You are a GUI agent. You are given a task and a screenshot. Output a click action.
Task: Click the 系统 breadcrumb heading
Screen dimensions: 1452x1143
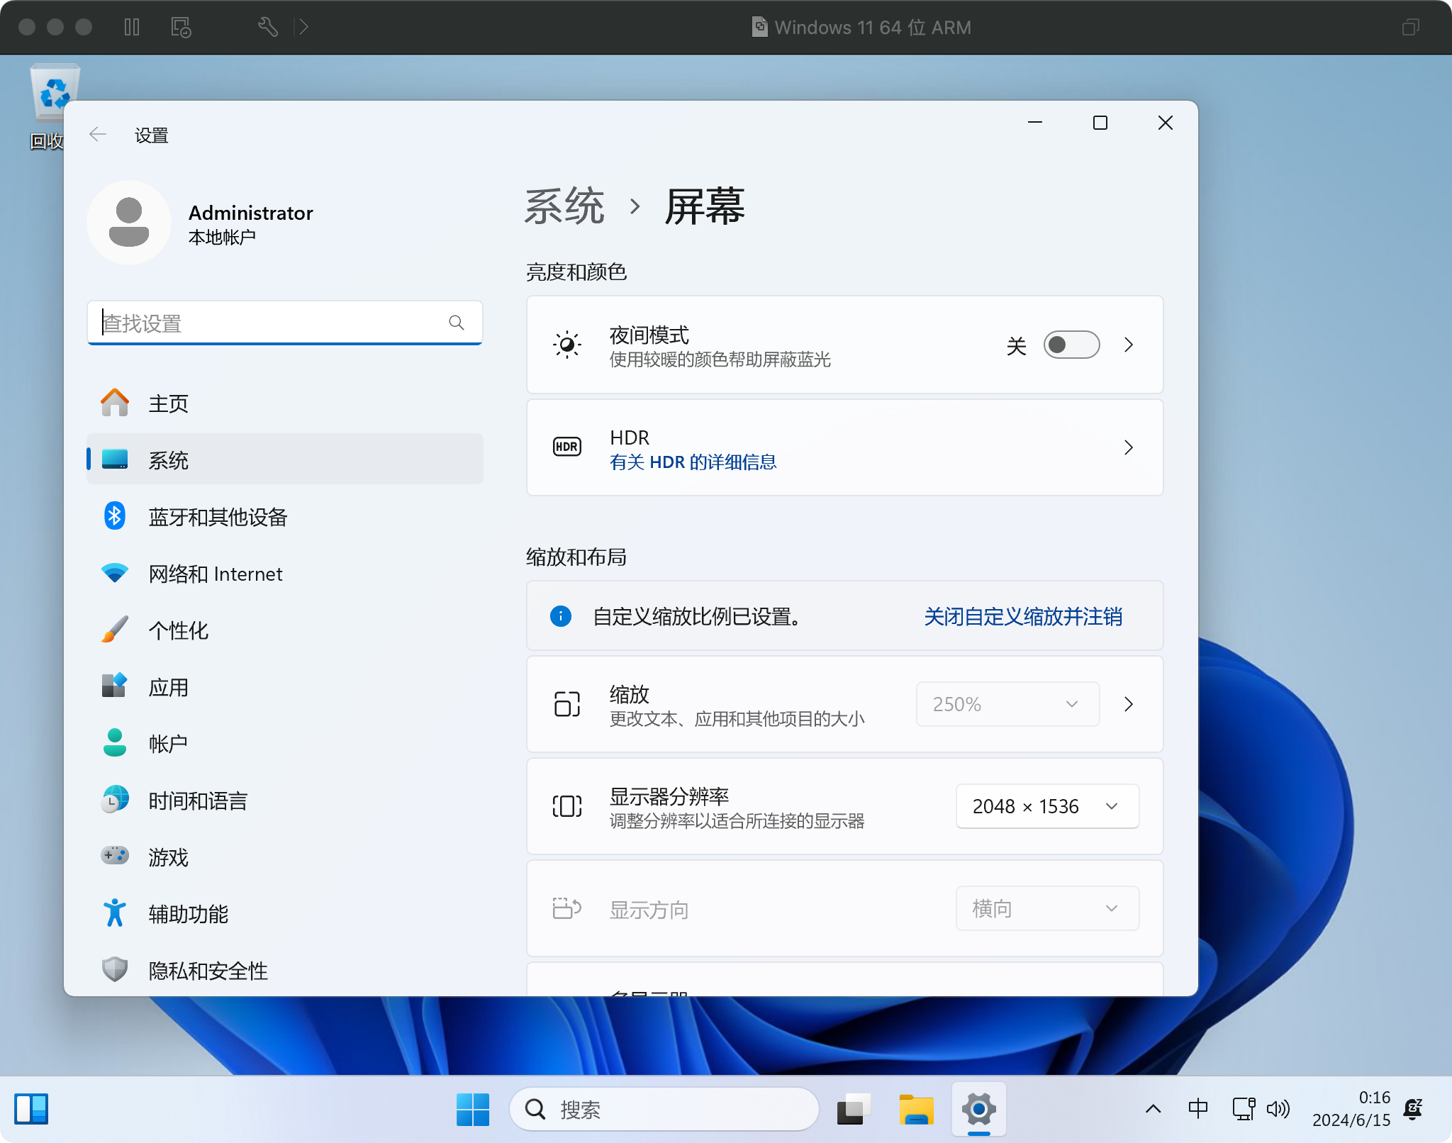[564, 206]
